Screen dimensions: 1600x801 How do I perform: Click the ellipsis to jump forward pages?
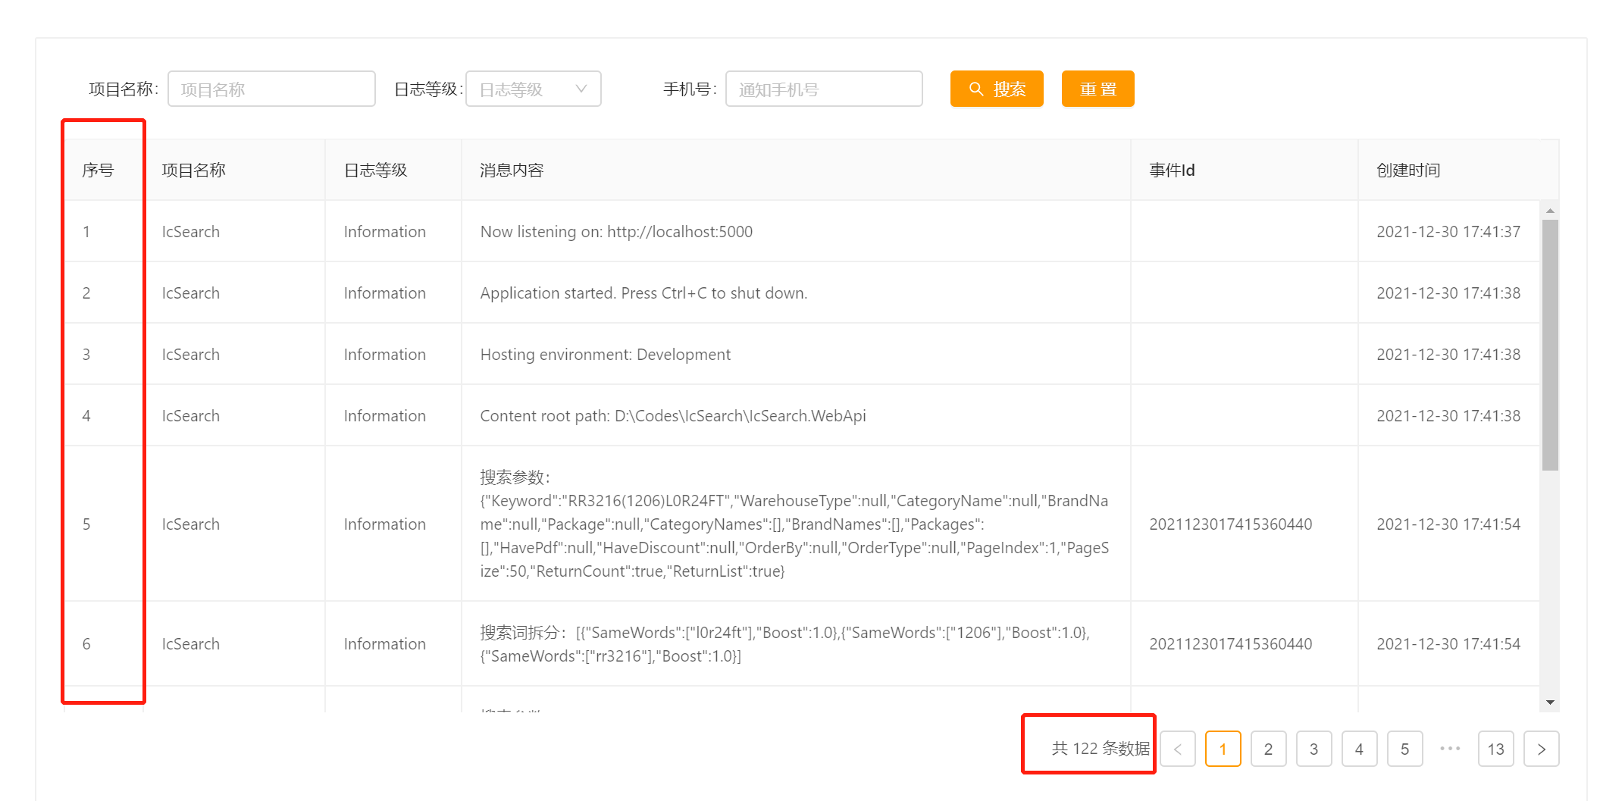pyautogui.click(x=1450, y=749)
